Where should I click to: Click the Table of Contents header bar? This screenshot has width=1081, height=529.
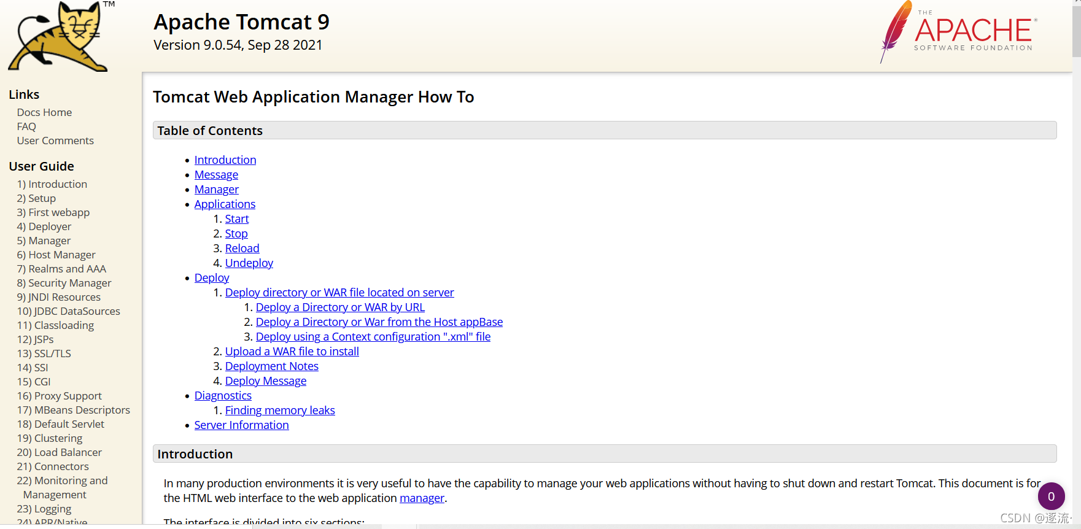[x=605, y=130]
